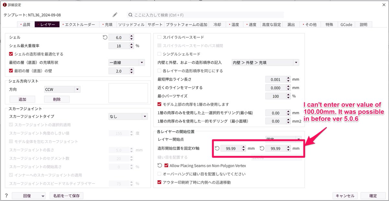The width and height of the screenshot is (389, 201).
Task: Toggle 最初の層（底面）の壁 checkbox
Action: click(11, 71)
